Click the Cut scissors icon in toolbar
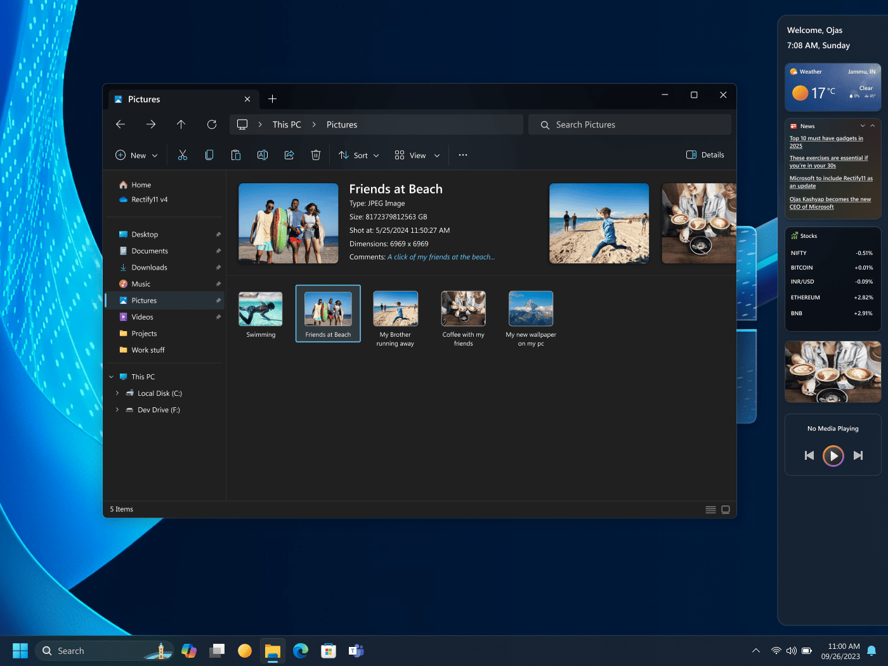 click(183, 155)
